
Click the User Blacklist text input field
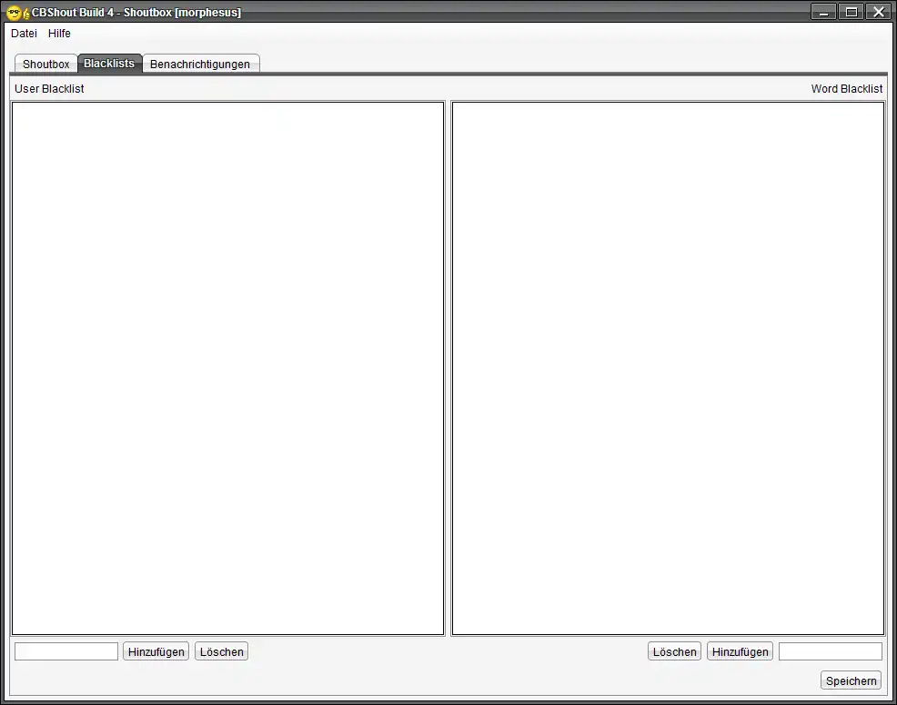(66, 651)
